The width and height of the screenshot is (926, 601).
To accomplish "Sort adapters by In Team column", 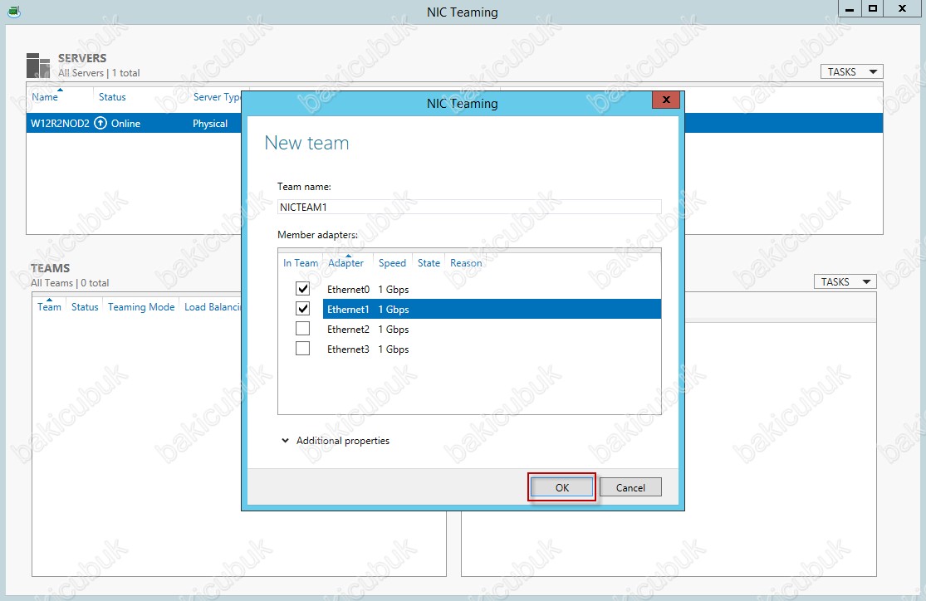I will tap(301, 262).
